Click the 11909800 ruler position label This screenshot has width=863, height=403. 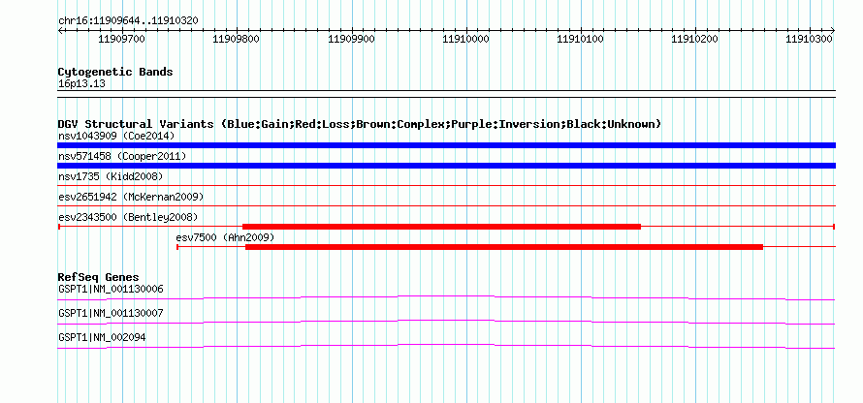coord(237,39)
